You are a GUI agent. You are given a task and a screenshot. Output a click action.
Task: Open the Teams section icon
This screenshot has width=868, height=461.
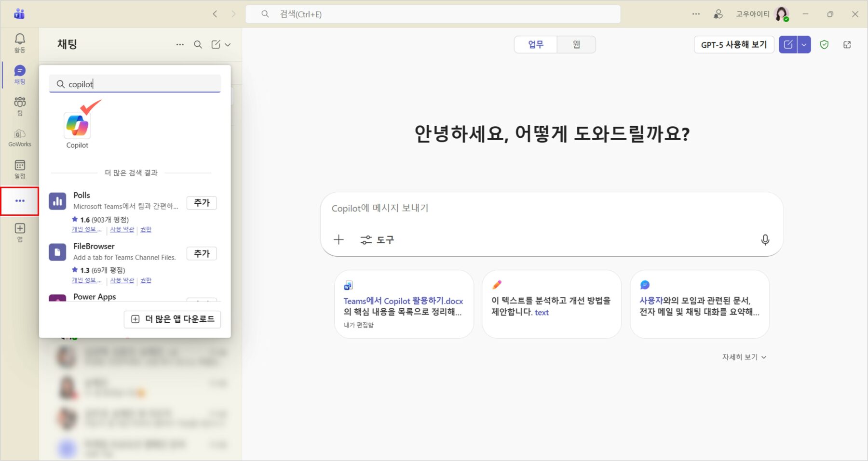(20, 105)
